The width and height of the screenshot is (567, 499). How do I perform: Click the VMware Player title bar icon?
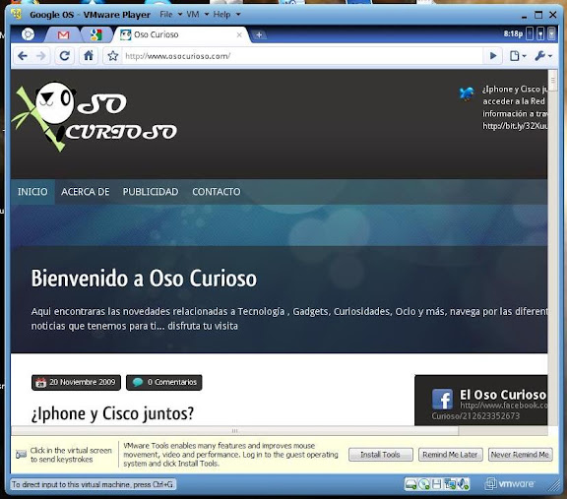click(x=17, y=14)
